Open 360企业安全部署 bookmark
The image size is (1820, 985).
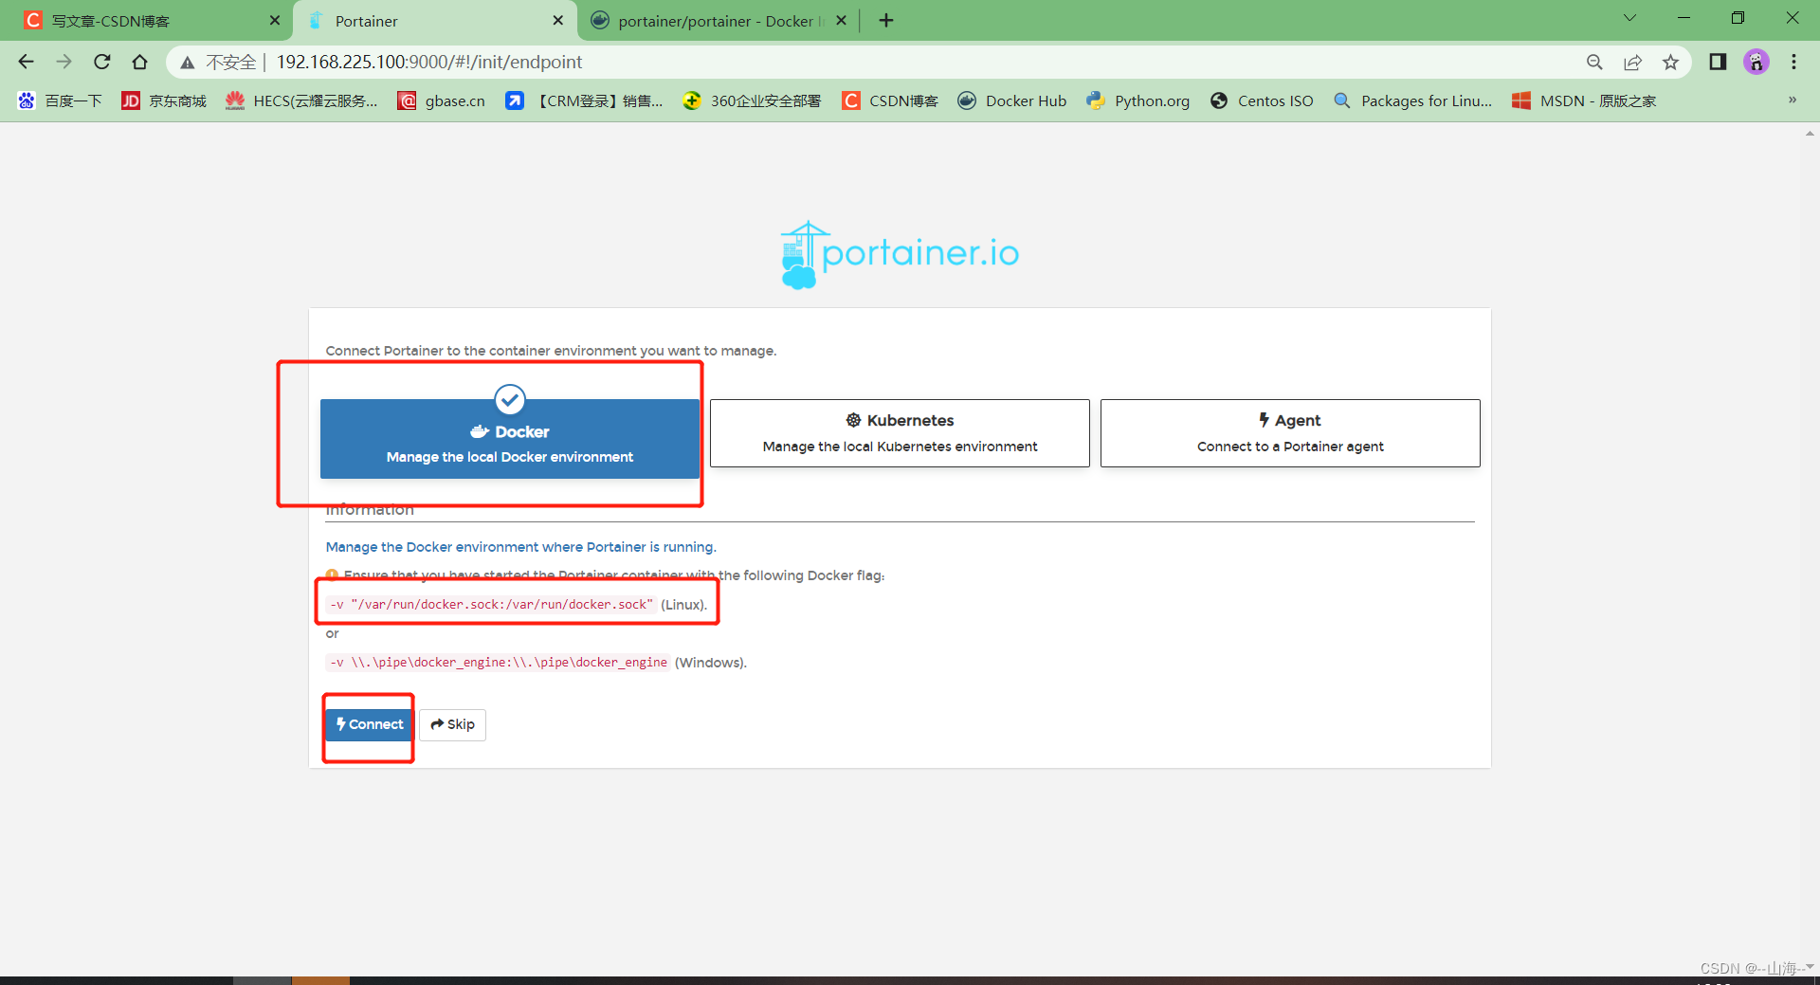click(752, 100)
